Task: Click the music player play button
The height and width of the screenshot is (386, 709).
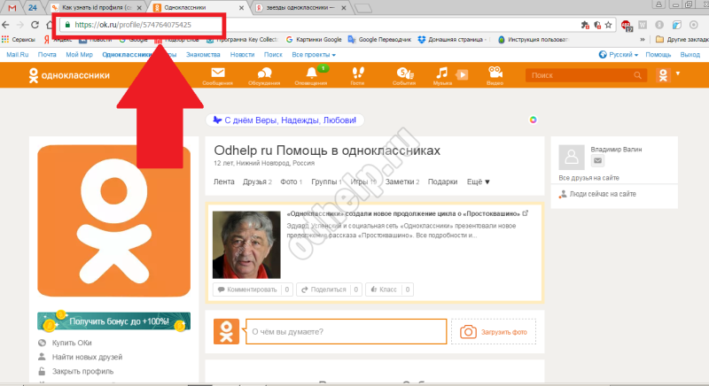Action: click(x=462, y=74)
